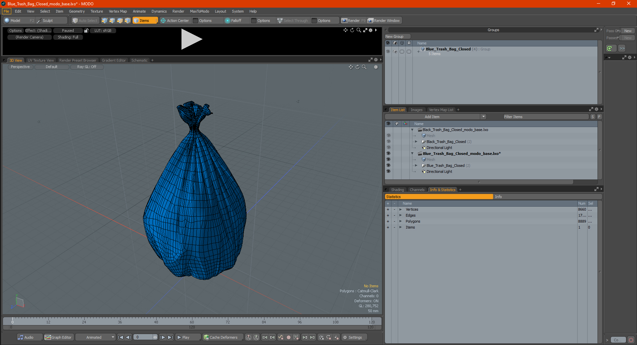Toggle visibility of Blue_Trash_Bag_Closed item

coord(388,166)
